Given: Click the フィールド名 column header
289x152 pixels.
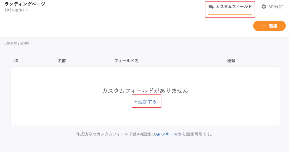Looking at the screenshot, I should (x=126, y=61).
